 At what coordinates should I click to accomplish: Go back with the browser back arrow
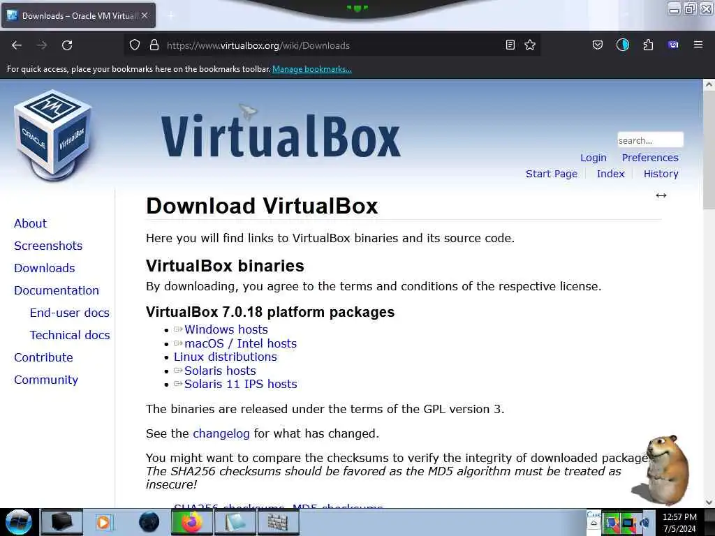17,45
